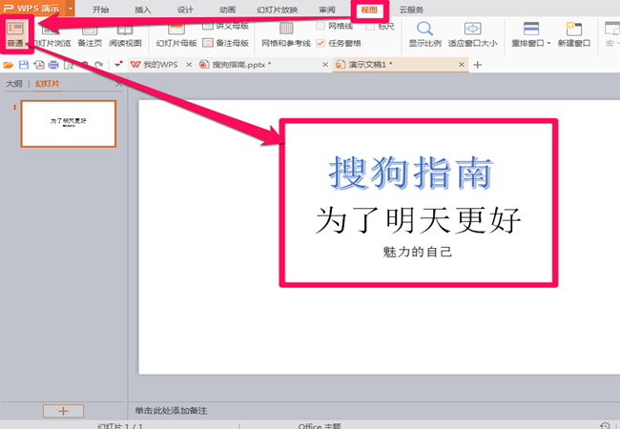This screenshot has height=429, width=620.
Task: Click the 搜狗指南 title text on slide
Action: [411, 173]
